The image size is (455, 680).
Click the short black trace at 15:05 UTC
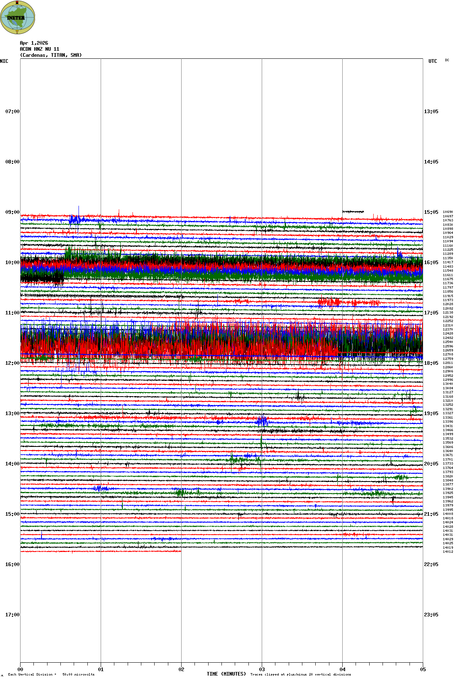click(x=353, y=211)
